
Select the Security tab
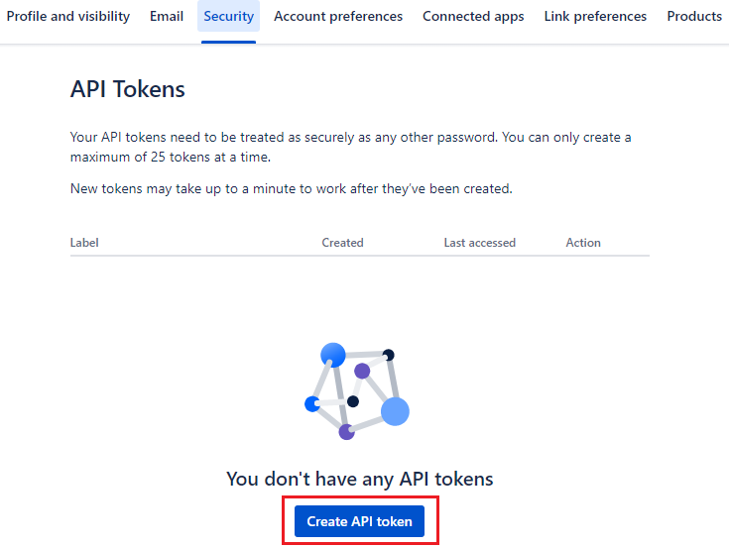(x=229, y=17)
